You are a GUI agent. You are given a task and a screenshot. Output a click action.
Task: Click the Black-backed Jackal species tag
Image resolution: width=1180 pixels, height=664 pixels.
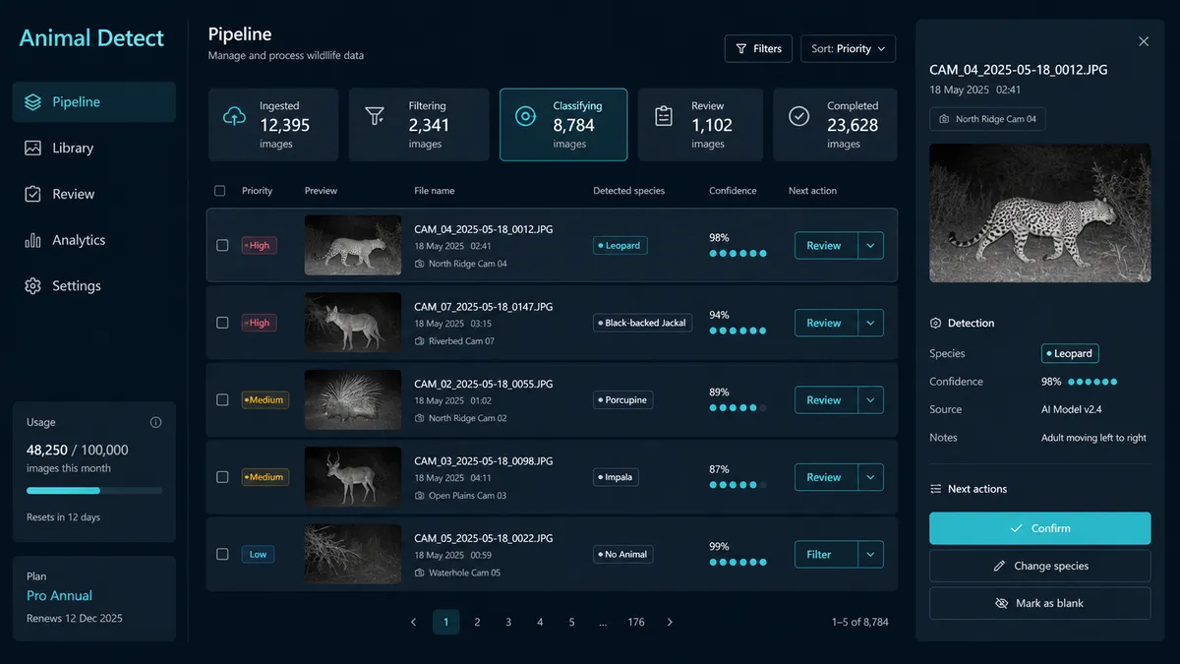click(x=642, y=323)
